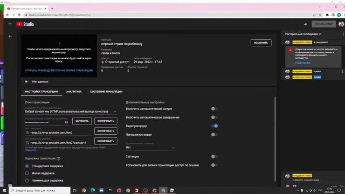The width and height of the screenshot is (345, 194).
Task: Reload the page with the refresh icon
Action: pos(19,15)
